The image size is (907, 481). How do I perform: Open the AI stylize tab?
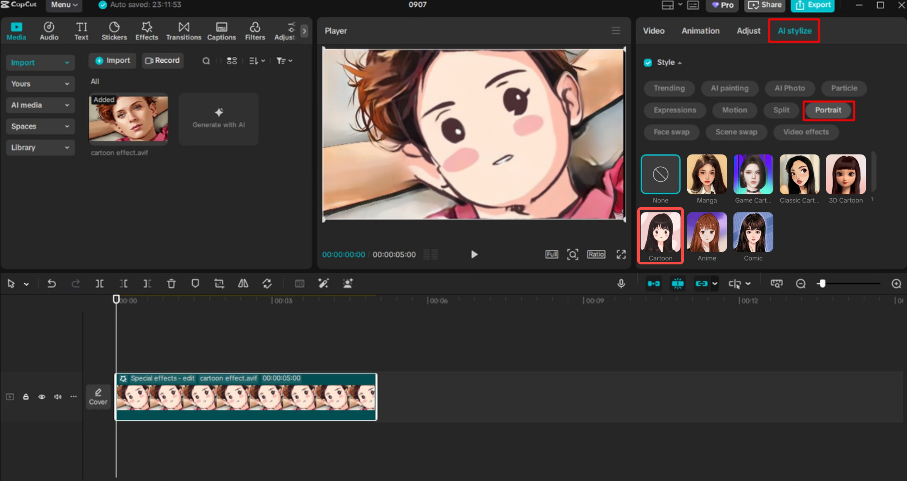point(794,31)
